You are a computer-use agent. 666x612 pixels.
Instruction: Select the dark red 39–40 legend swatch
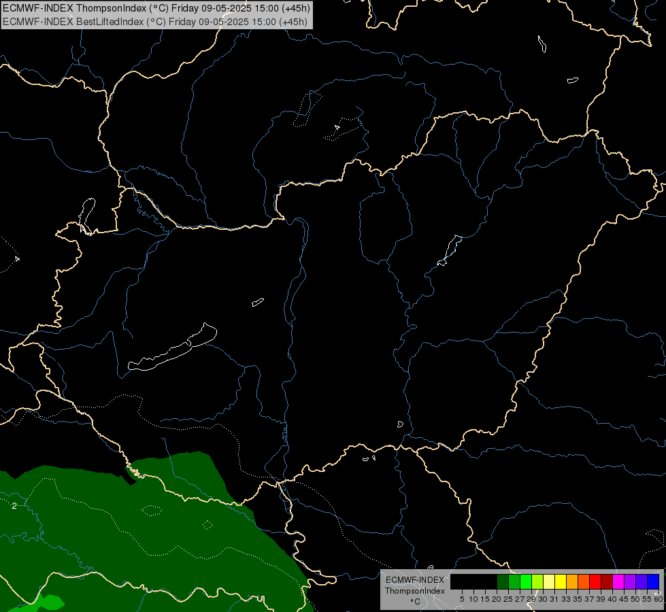(x=607, y=581)
